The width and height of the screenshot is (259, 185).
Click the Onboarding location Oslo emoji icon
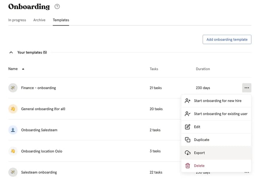(x=13, y=151)
